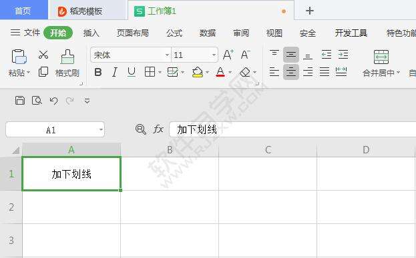416x258 pixels.
Task: Click distributed alignment icon
Action: click(x=341, y=72)
